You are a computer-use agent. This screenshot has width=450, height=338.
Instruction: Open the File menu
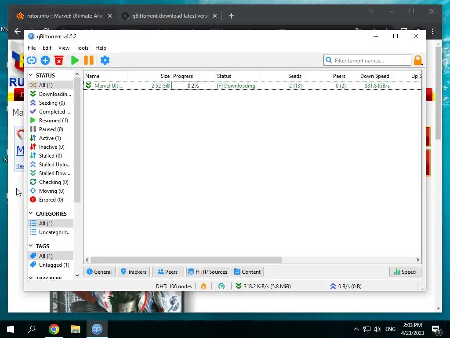(32, 48)
